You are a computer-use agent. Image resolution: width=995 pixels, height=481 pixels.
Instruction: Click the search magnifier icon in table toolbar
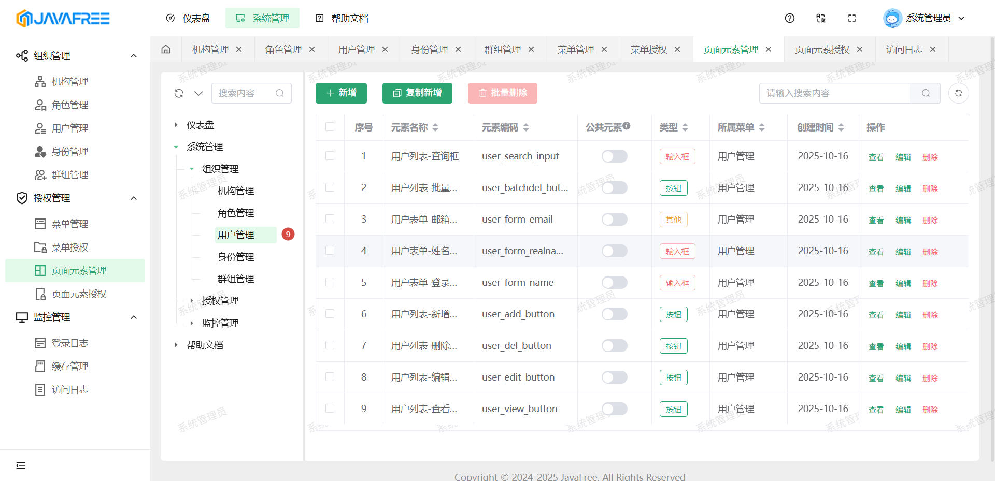[926, 93]
